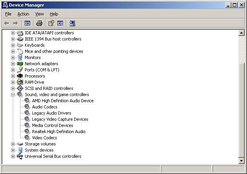Viewport: 247px width, 174px height.
Task: Expand the IEEE 1394 Bus host controllers node
Action: pos(13,39)
